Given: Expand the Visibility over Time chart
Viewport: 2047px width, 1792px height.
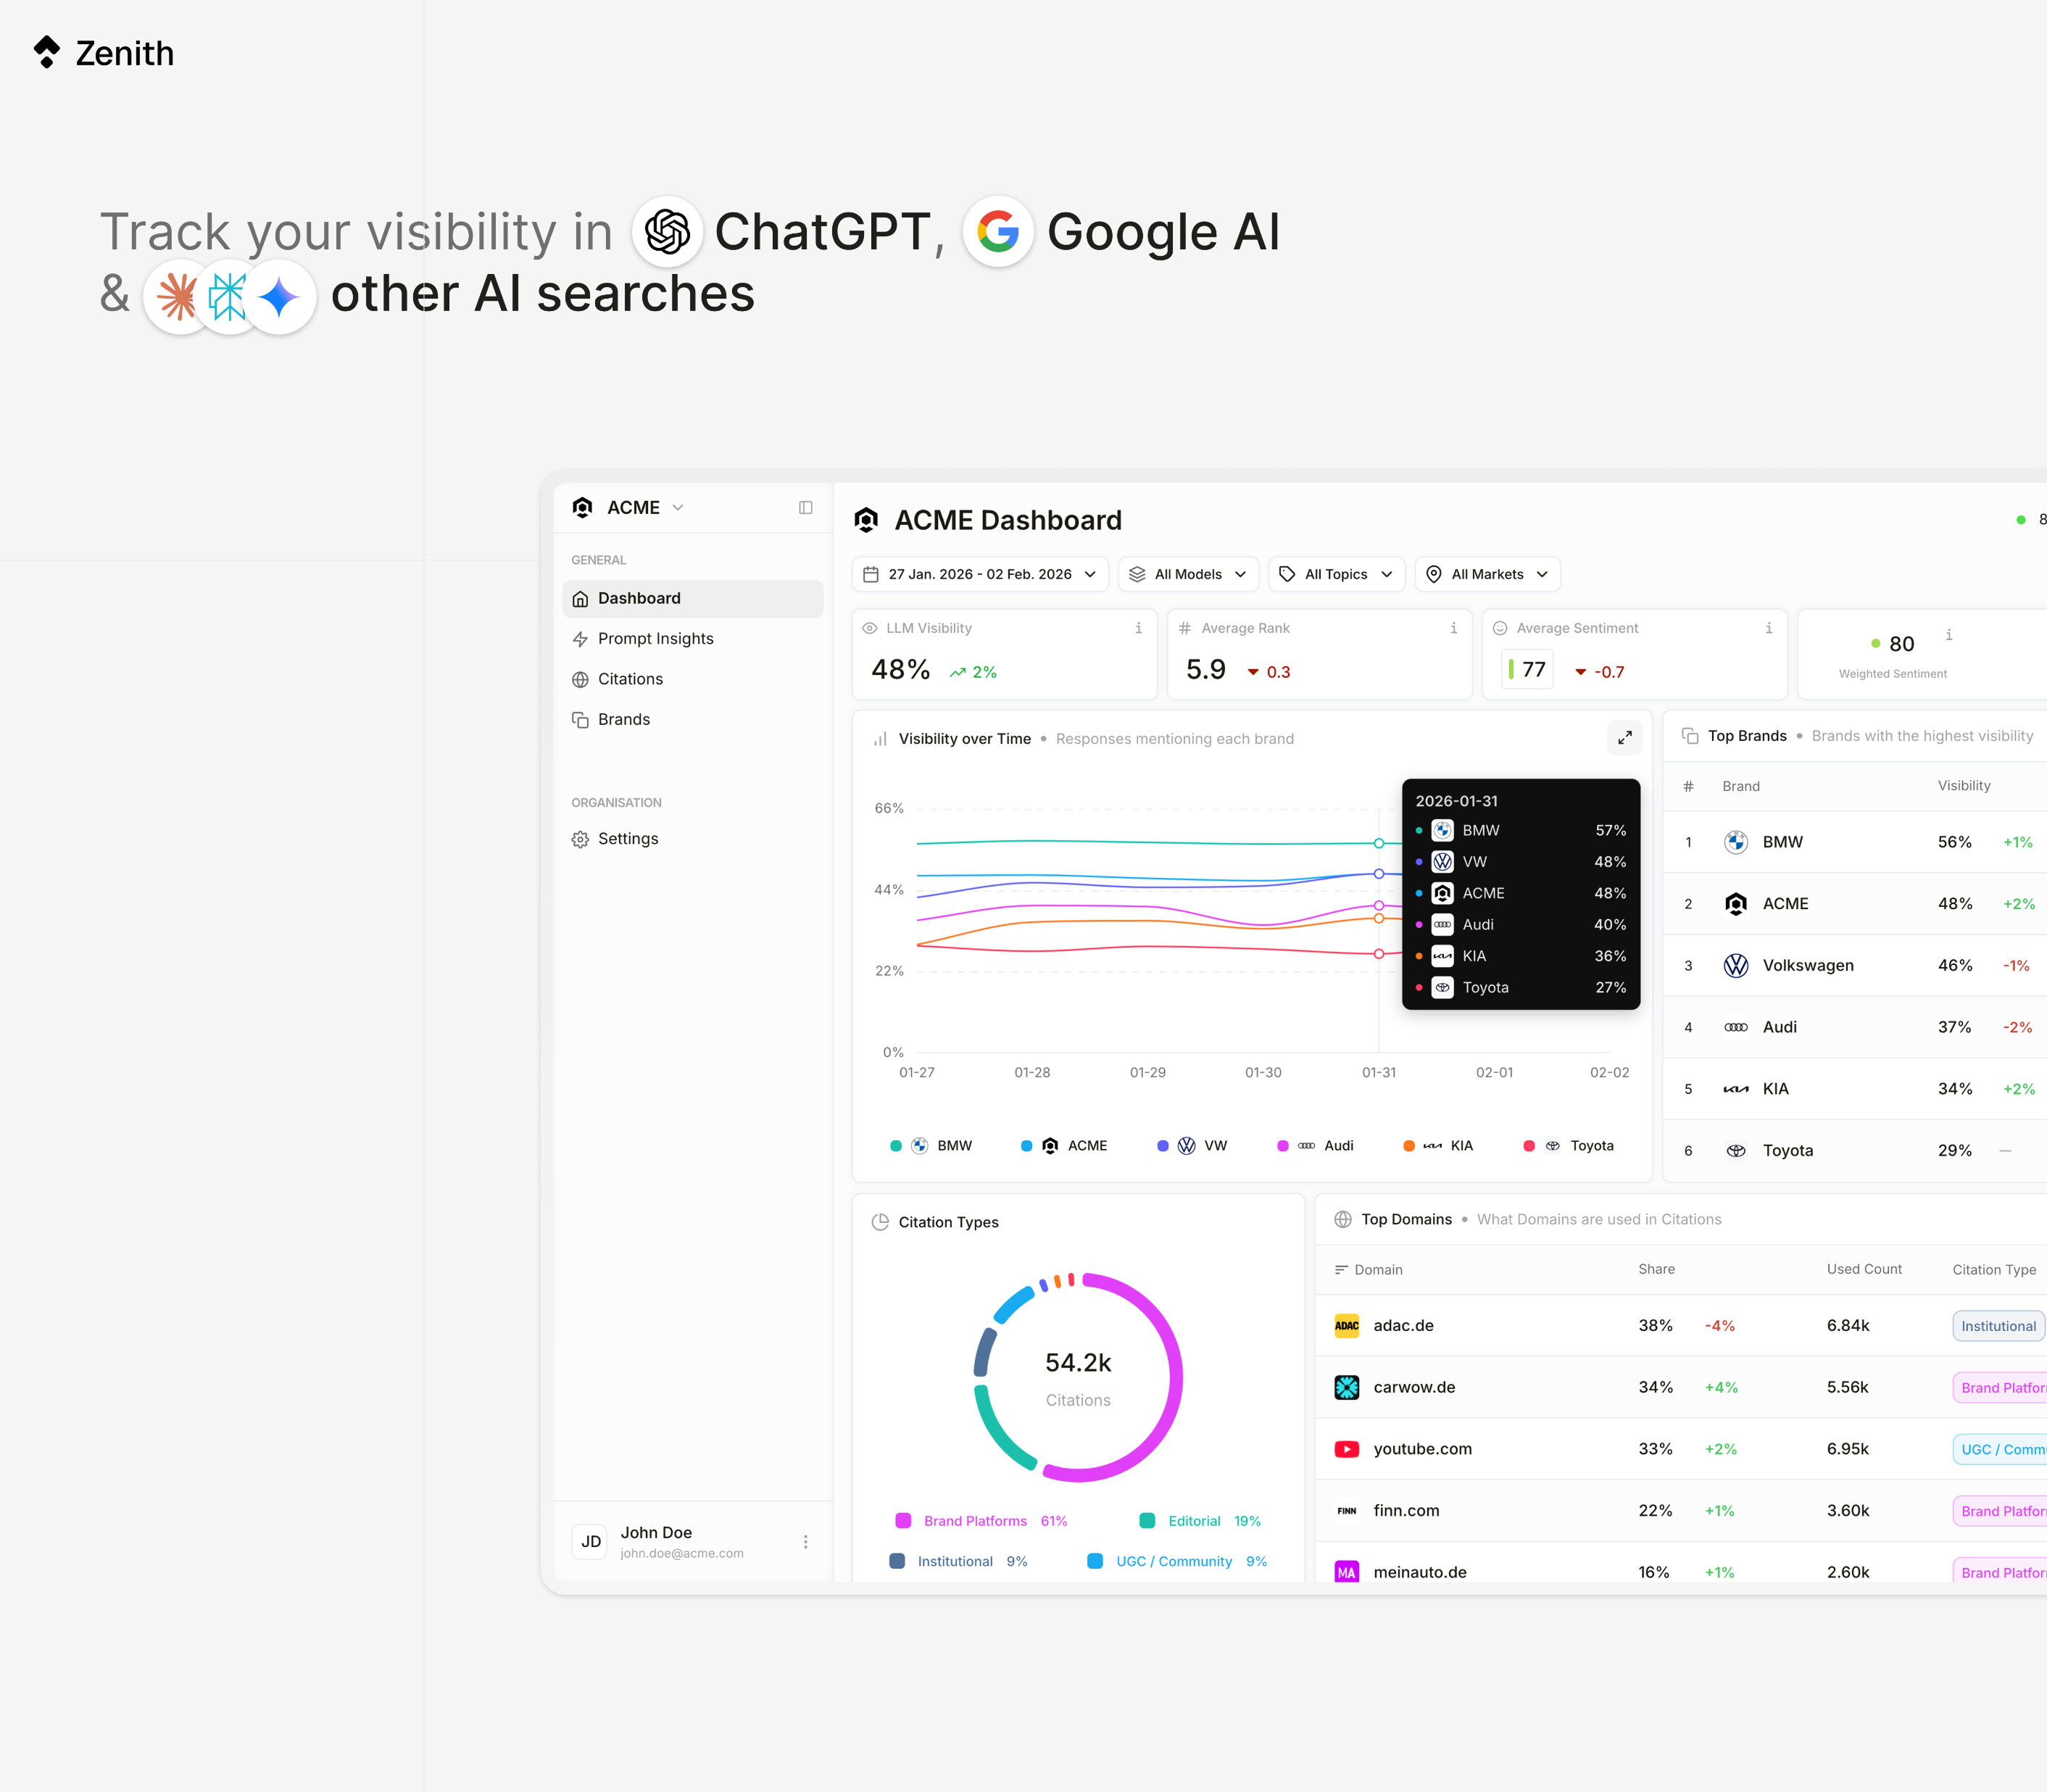Looking at the screenshot, I should click(1624, 738).
